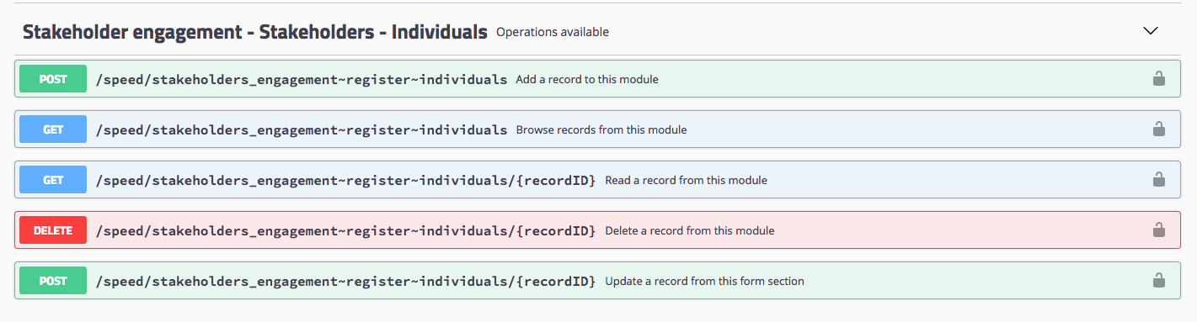This screenshot has width=1197, height=322.
Task: Click the first POST endpoint path without recordID
Action: pyautogui.click(x=302, y=79)
